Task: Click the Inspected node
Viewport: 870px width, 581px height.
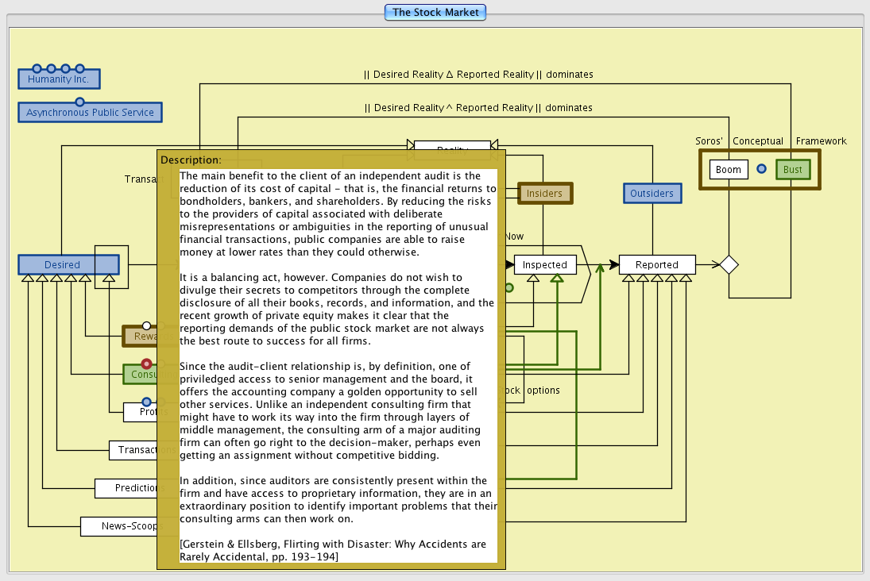Action: [544, 265]
